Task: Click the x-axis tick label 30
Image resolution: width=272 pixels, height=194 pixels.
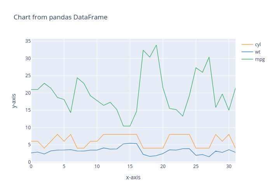Action: tap(228, 166)
